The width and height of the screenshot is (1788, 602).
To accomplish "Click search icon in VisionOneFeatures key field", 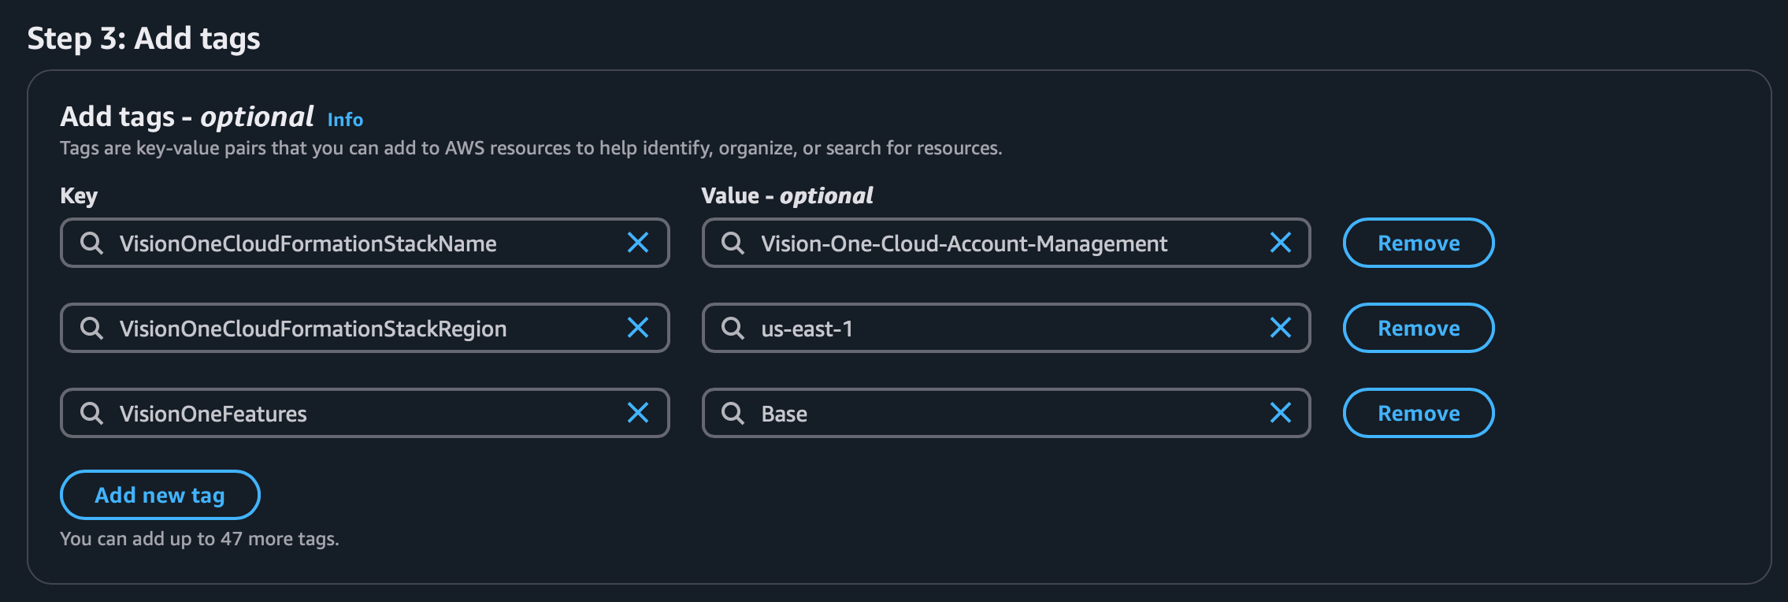I will pos(92,413).
